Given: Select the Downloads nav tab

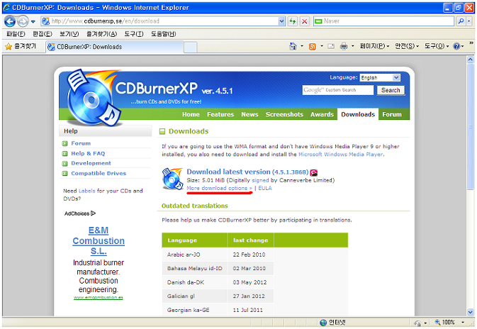Looking at the screenshot, I should [358, 114].
